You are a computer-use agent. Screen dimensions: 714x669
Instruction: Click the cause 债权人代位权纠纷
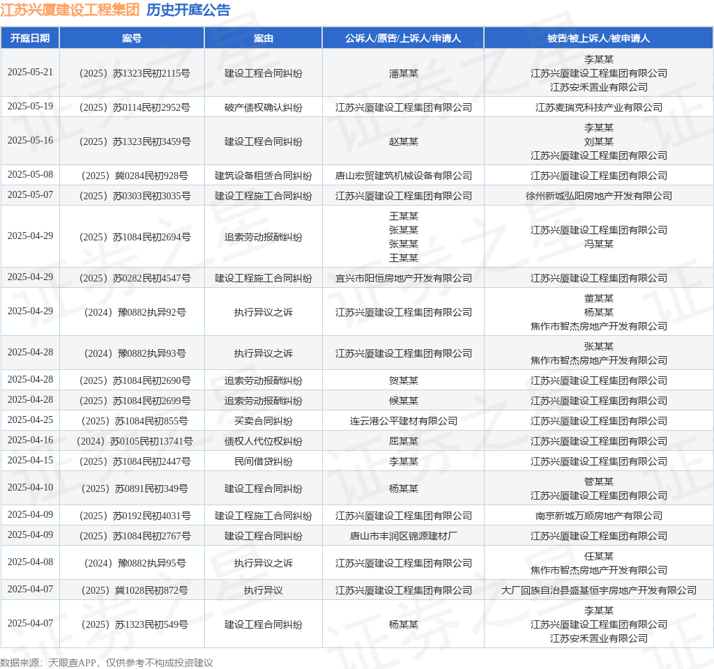pyautogui.click(x=263, y=441)
